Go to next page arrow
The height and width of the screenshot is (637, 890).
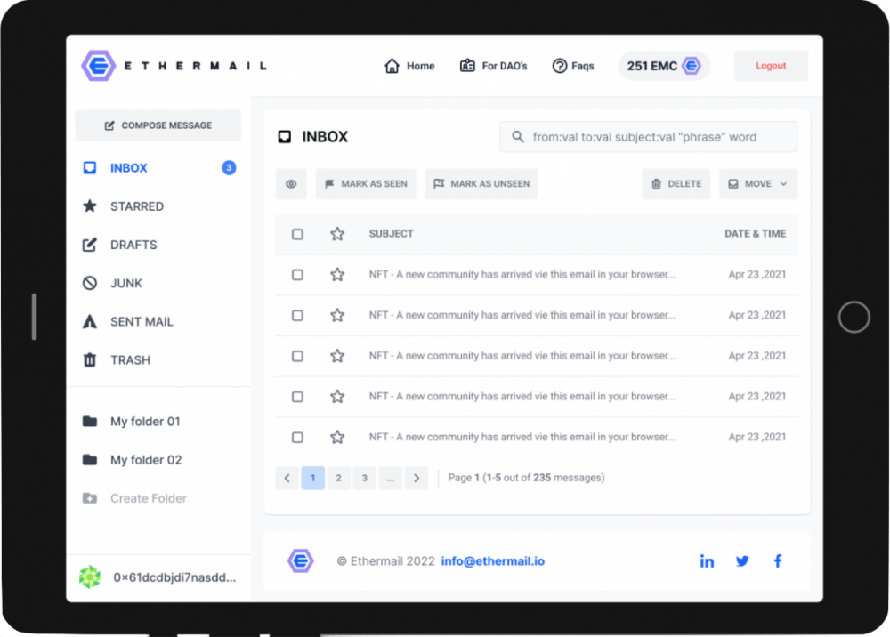click(x=417, y=478)
